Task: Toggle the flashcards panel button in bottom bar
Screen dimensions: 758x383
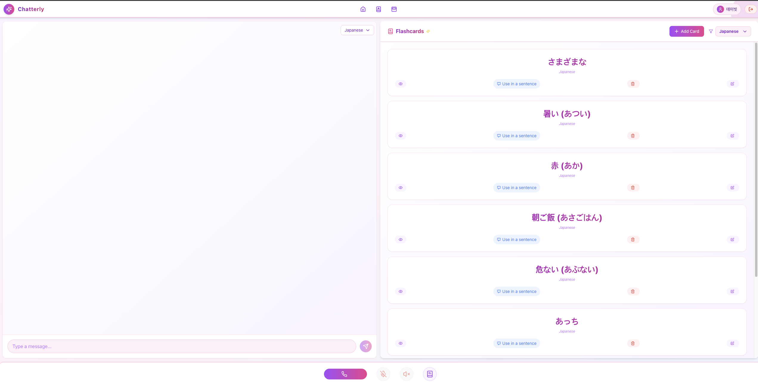Action: 430,374
